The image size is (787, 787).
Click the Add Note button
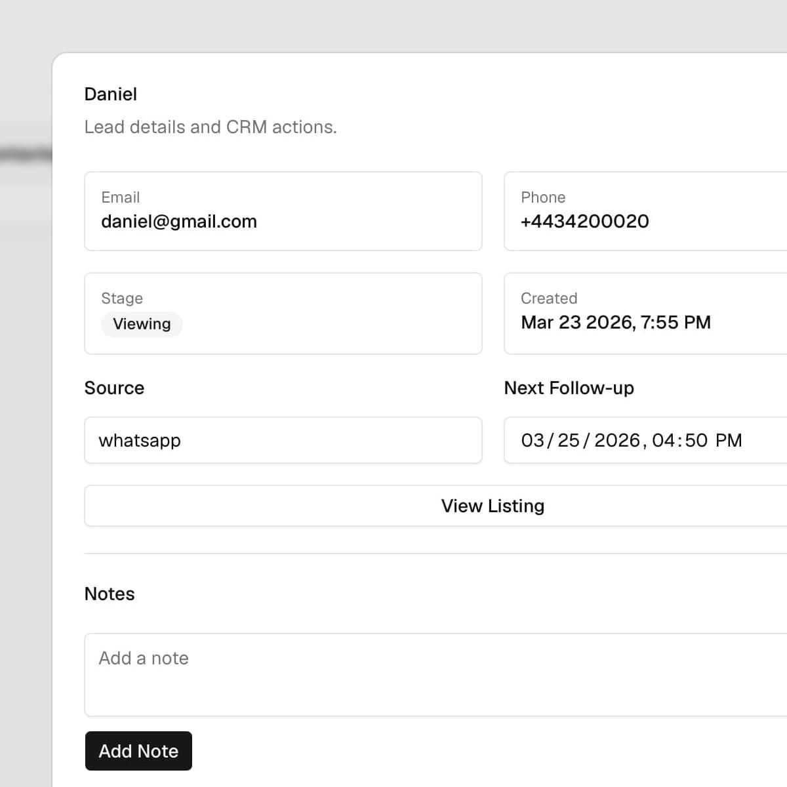[138, 751]
